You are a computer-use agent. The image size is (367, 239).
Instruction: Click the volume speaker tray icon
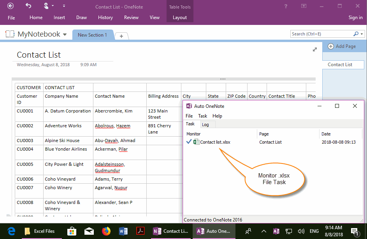tap(301, 232)
